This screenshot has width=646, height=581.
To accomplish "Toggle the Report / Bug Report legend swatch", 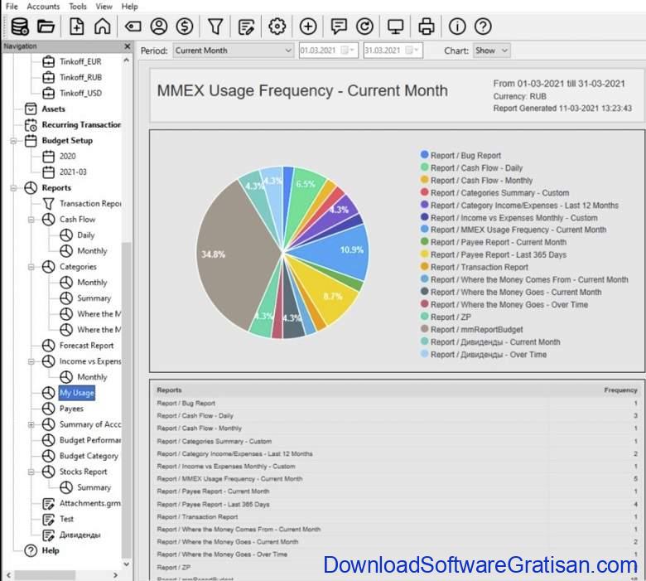I will (424, 155).
